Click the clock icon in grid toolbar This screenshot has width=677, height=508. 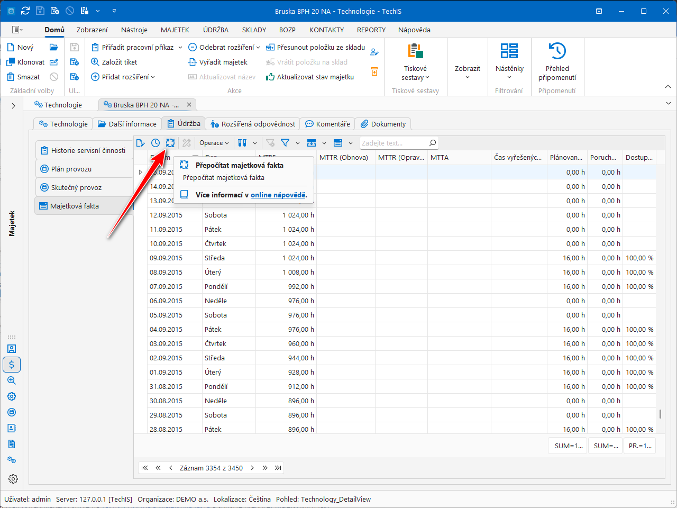click(x=155, y=143)
